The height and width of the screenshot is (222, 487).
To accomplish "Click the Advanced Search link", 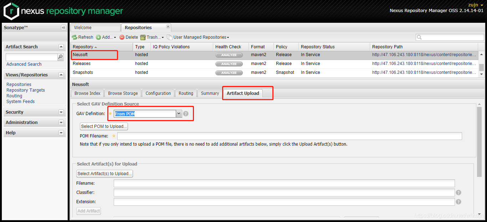I will tap(24, 64).
